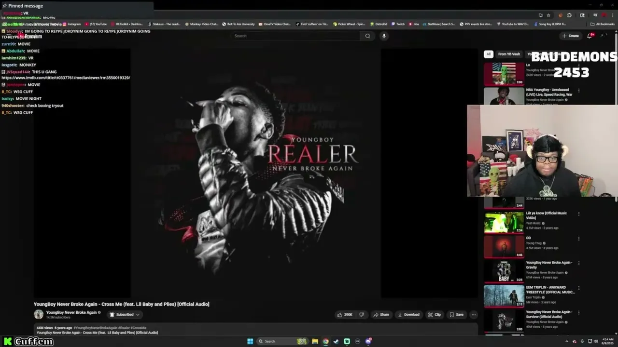Open options for Unreleased LIVE video
618x347 pixels.
click(x=579, y=90)
